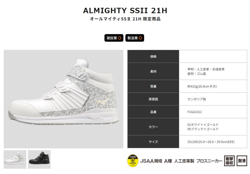Click the 製造業 industry badge

click(135, 38)
